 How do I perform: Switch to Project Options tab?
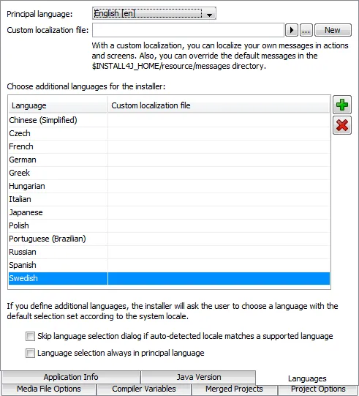point(318,389)
